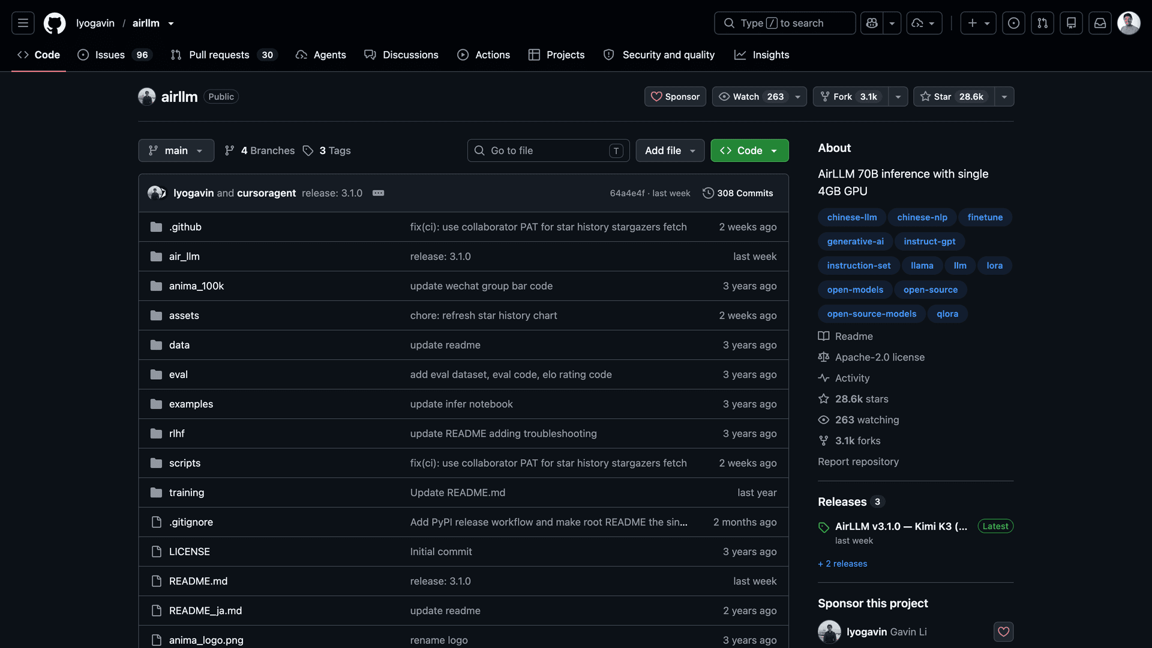
Task: Open the Security and quality tab
Action: coord(659,55)
